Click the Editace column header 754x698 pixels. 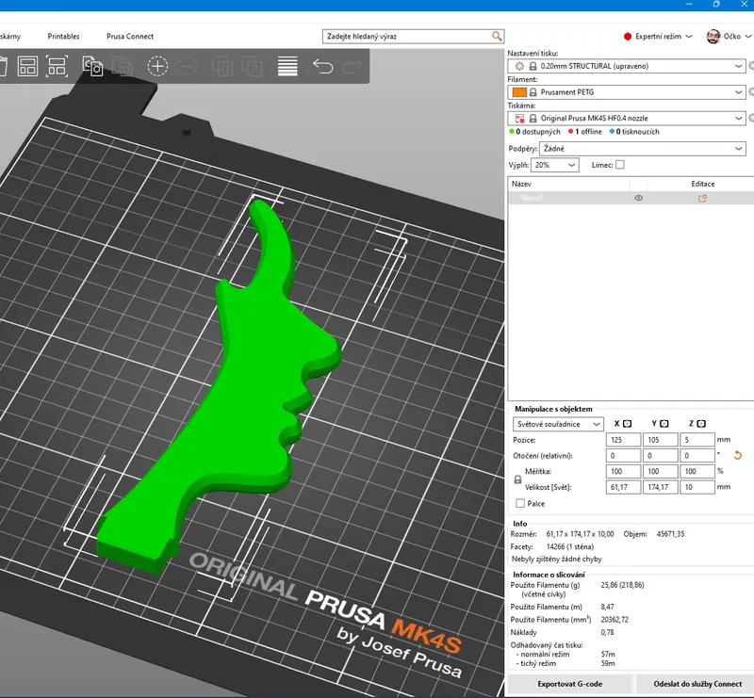702,184
